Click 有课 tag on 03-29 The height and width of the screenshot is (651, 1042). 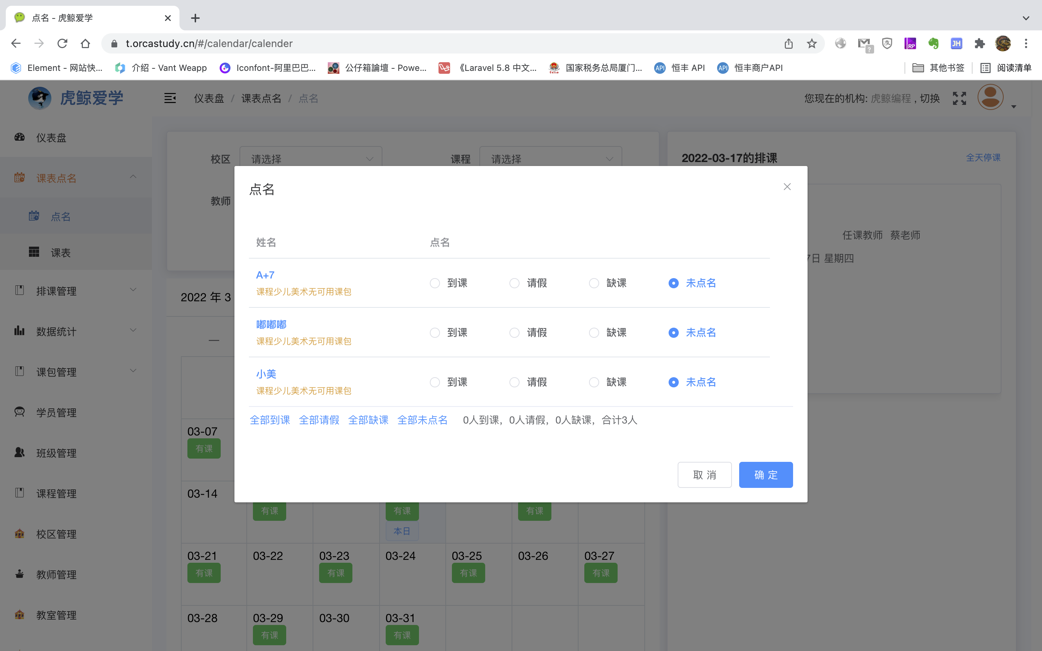[x=269, y=635]
